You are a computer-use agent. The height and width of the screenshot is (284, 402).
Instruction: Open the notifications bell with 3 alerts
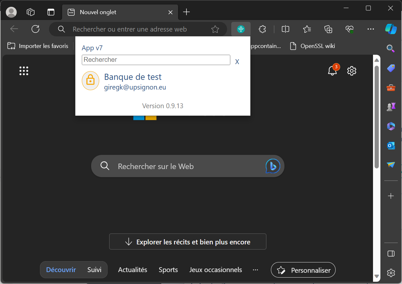[x=332, y=71]
